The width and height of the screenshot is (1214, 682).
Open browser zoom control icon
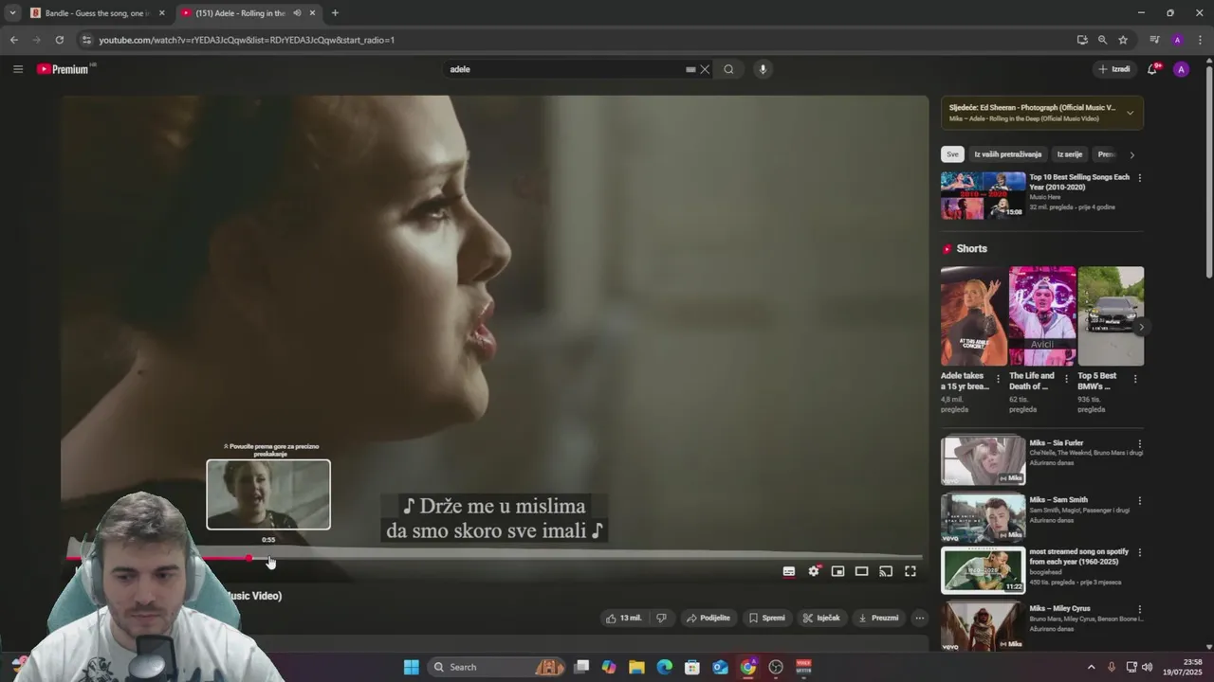point(1102,40)
